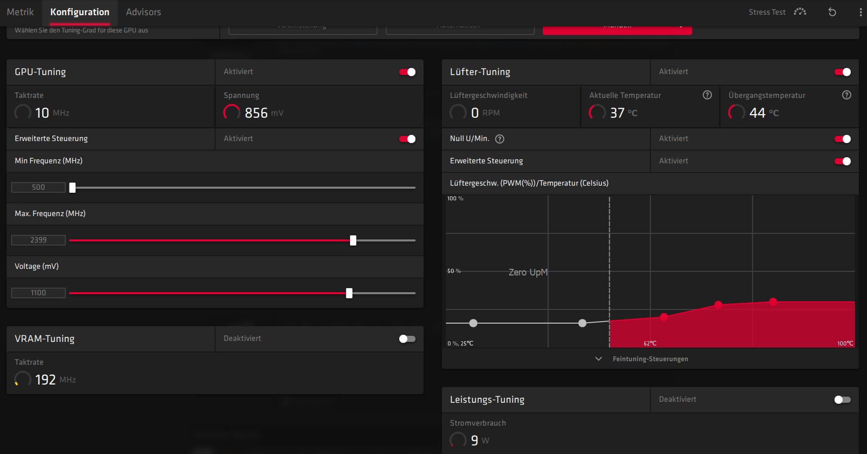This screenshot has width=867, height=454.
Task: Enable the Leistungs-Tuning switch
Action: [x=843, y=400]
